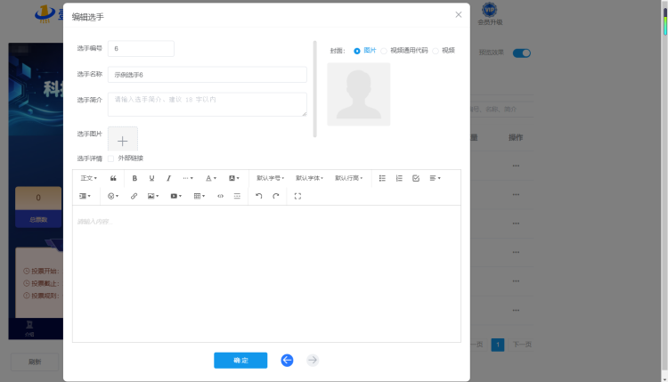This screenshot has width=668, height=382.
Task: Toggle italic formatting in the editor
Action: 168,178
